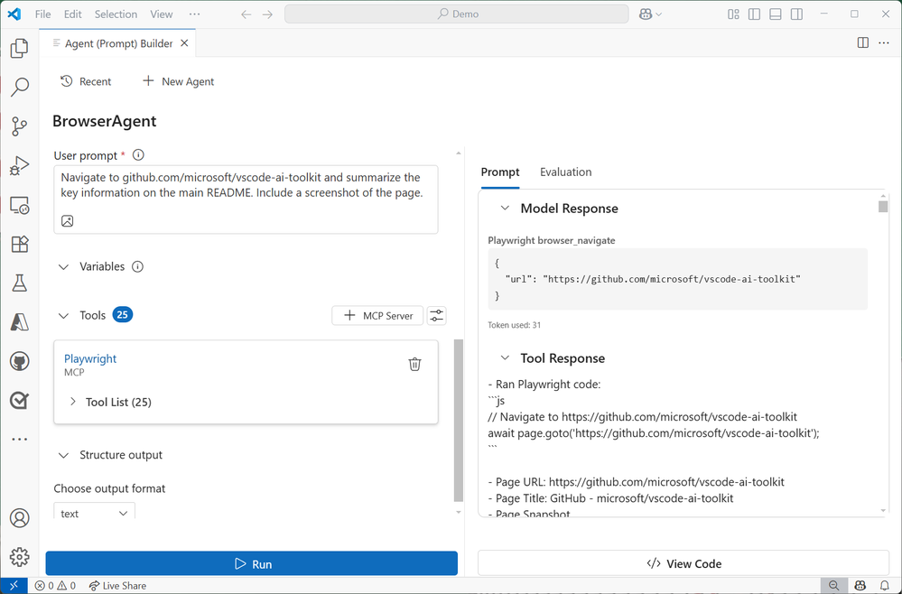Customize layout from title bar icon

(733, 14)
